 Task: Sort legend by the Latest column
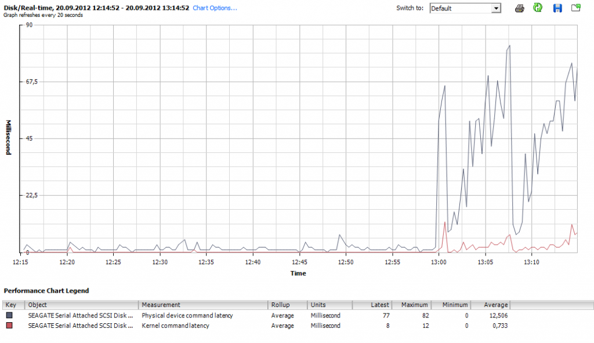(380, 305)
